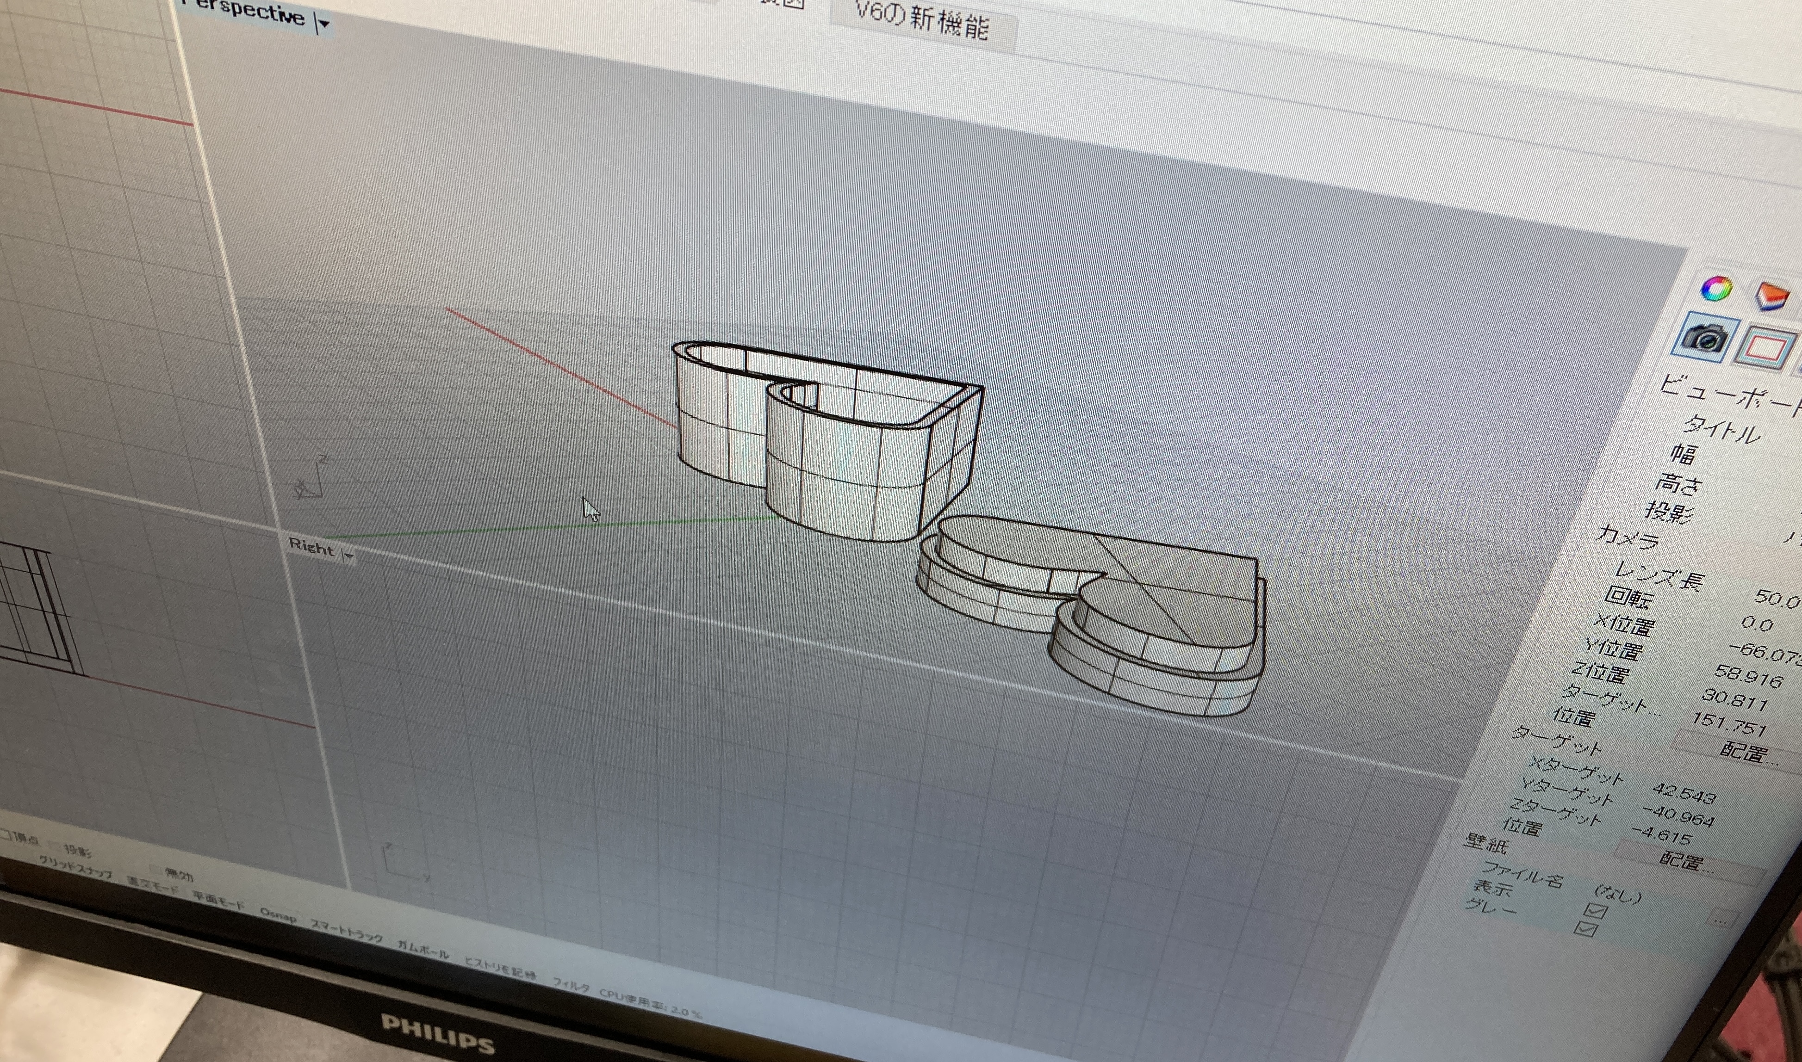
Task: Open the Right viewport menu arrow
Action: [348, 556]
